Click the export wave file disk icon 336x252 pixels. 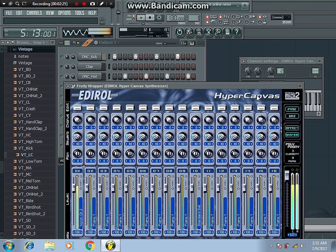click(199, 32)
